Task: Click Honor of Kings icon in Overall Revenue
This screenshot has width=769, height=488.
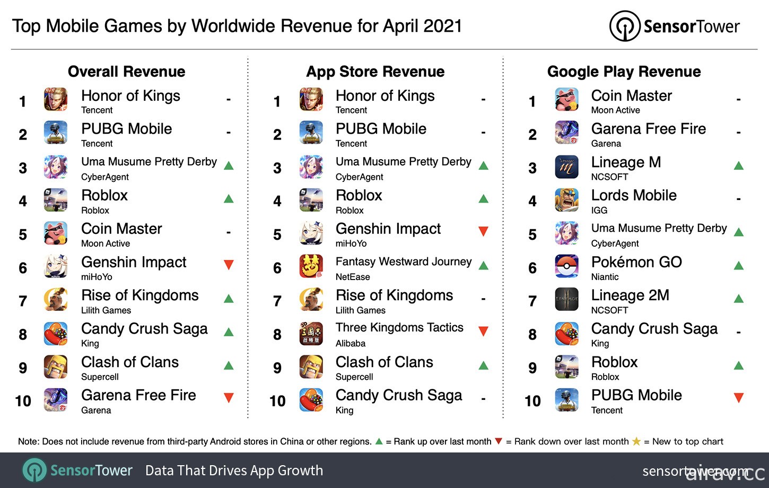Action: click(56, 99)
